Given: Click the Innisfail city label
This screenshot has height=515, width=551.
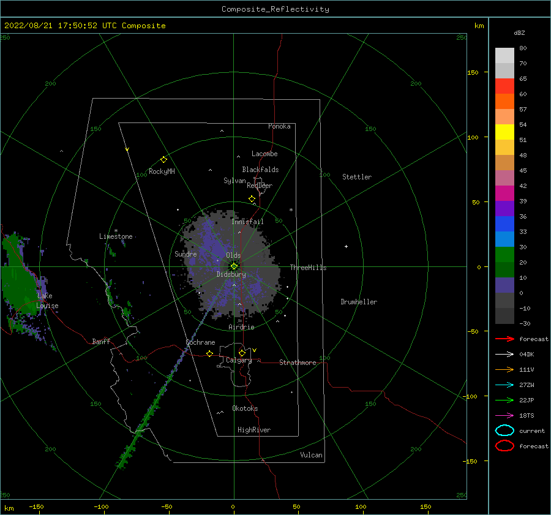Looking at the screenshot, I should click(x=247, y=222).
